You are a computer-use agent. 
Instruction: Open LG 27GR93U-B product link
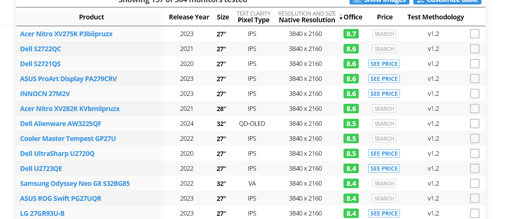42,213
